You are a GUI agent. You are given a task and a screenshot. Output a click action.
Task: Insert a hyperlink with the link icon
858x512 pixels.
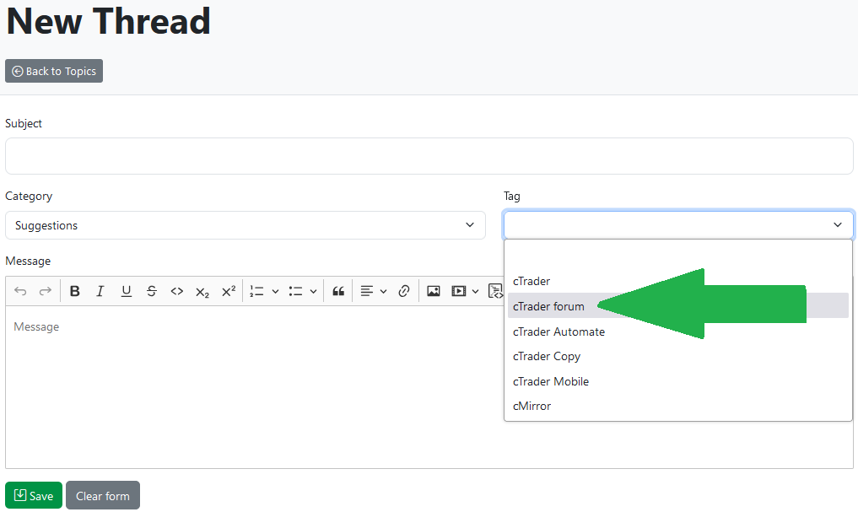pyautogui.click(x=404, y=291)
